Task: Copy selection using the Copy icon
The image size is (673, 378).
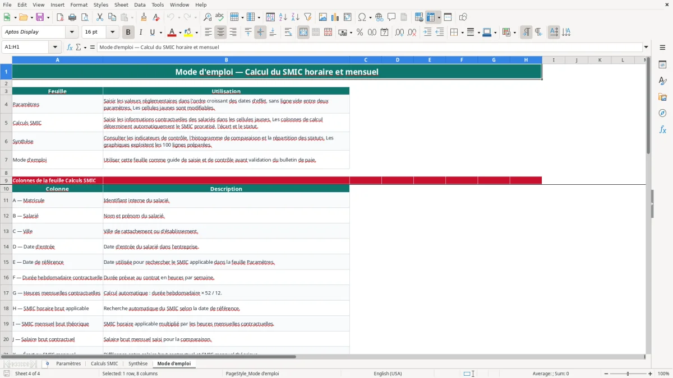Action: click(112, 17)
